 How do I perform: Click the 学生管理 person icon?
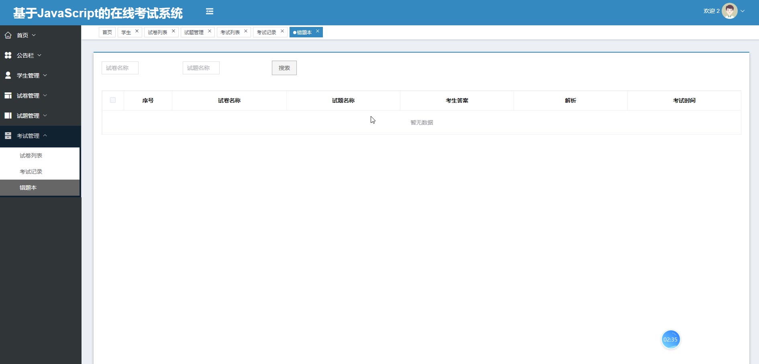(8, 76)
